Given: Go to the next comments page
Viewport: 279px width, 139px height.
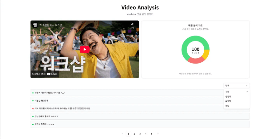Looking at the screenshot, I should tap(158, 134).
